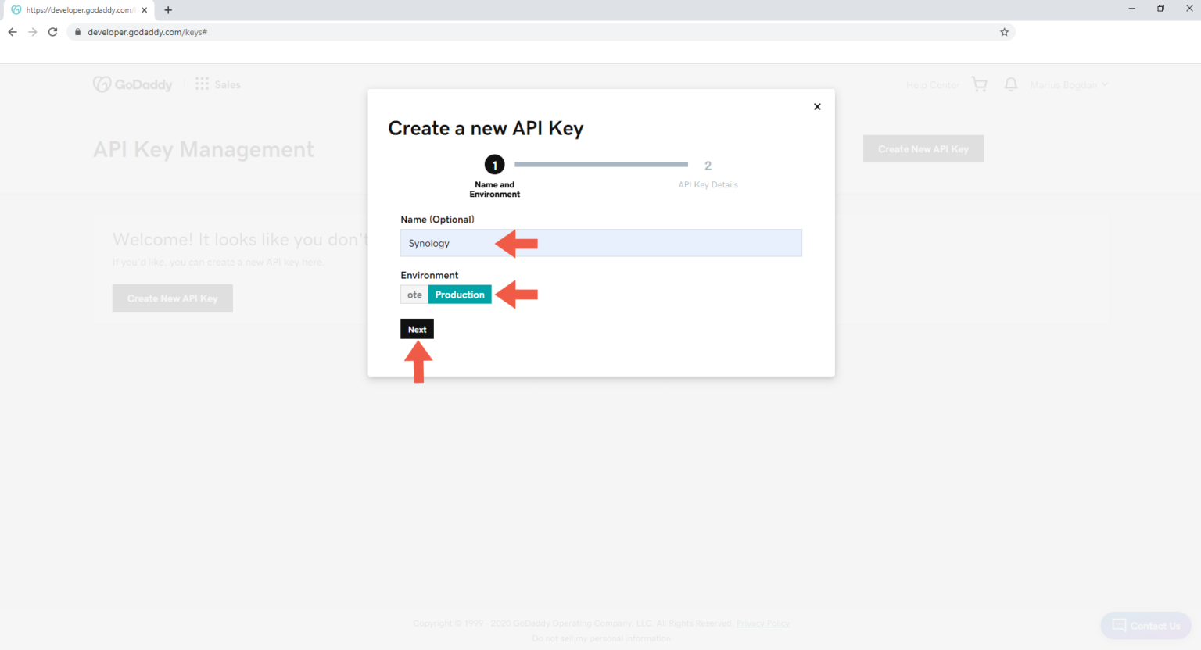Click the GoDaddy logo
Screen dimensions: 1201x650
(x=133, y=84)
